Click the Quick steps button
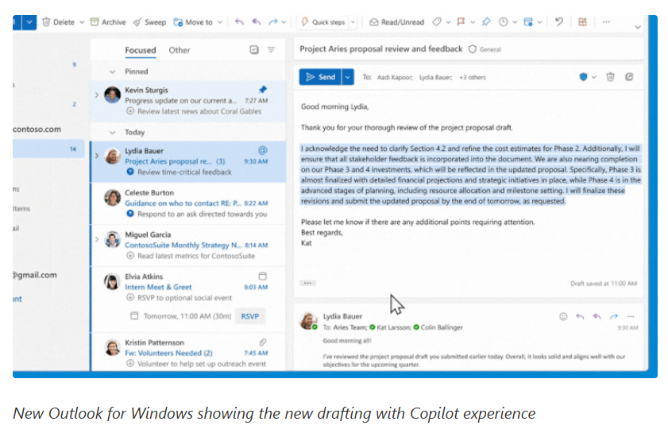This screenshot has width=668, height=433. (323, 22)
